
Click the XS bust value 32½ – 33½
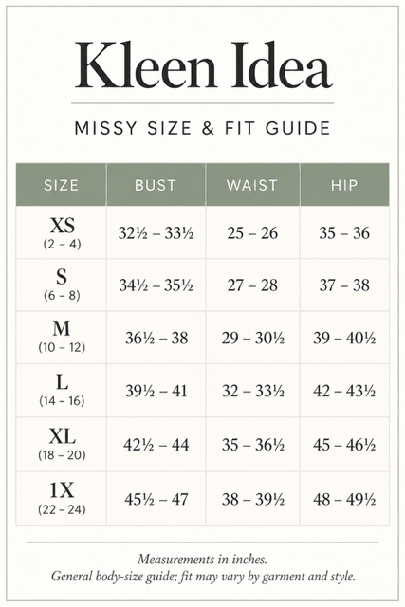(156, 233)
